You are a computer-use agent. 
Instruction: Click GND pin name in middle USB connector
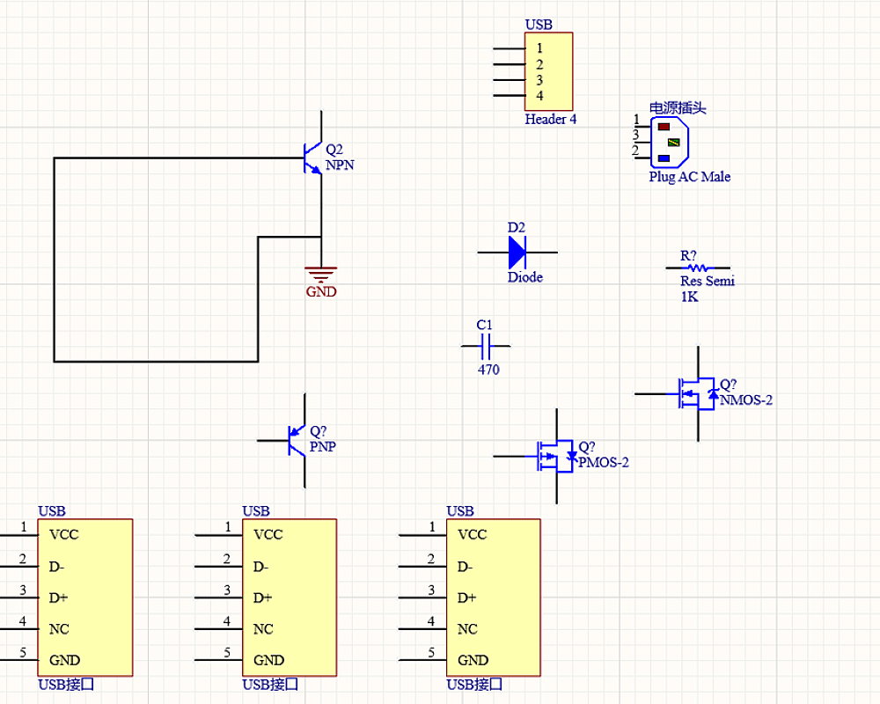pyautogui.click(x=268, y=660)
